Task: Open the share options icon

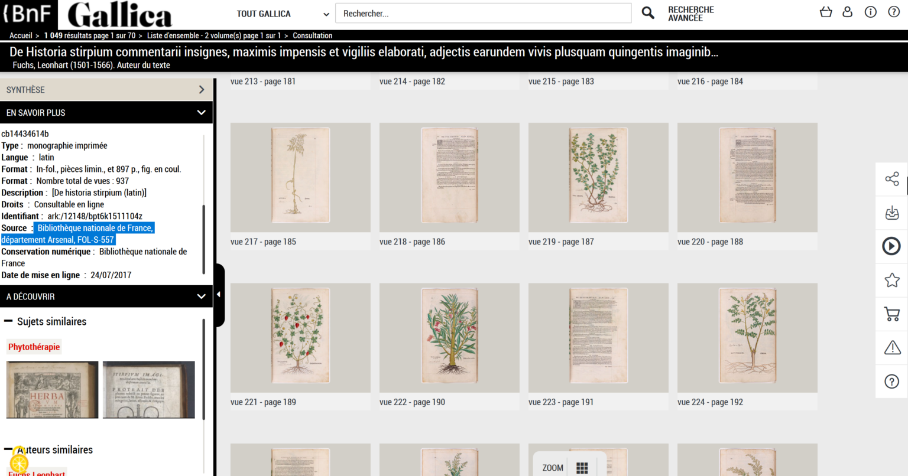Action: click(x=891, y=179)
